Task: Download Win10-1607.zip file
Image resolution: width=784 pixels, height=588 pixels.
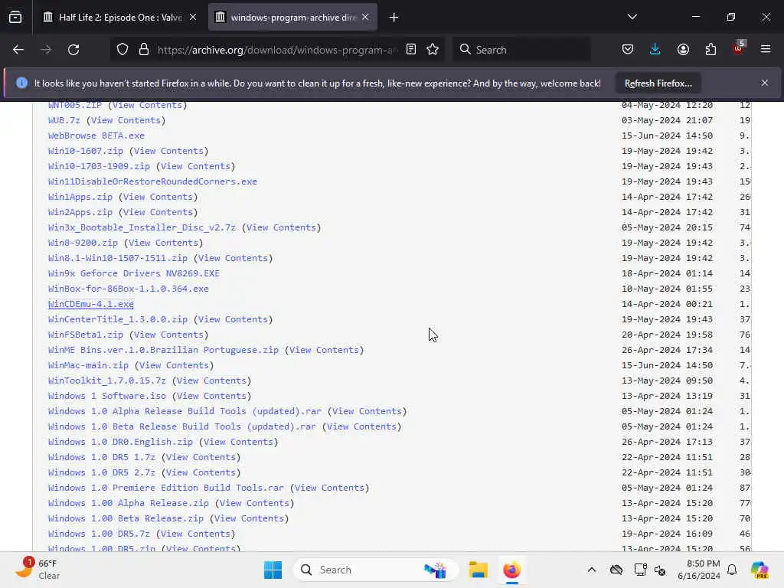Action: (x=86, y=151)
